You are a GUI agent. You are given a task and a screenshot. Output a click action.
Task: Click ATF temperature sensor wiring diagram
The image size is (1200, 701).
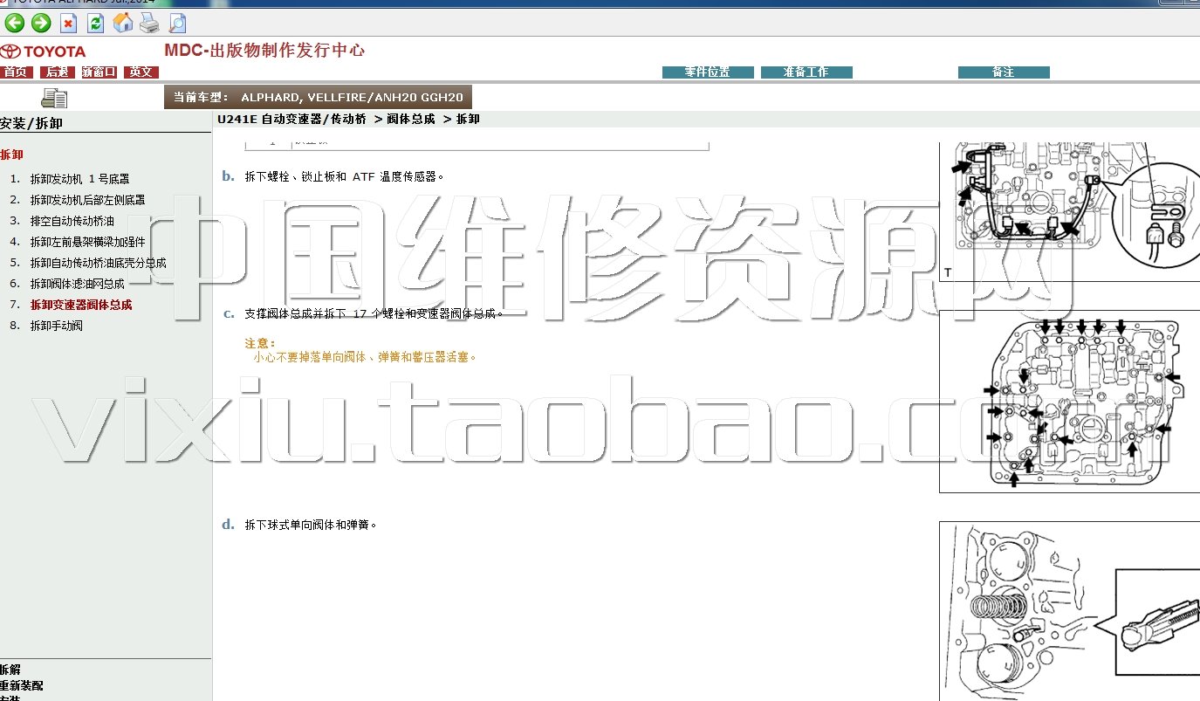click(1069, 211)
